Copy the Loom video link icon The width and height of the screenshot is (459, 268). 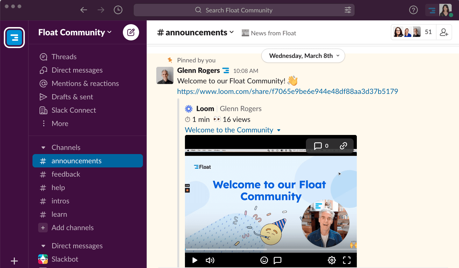click(x=343, y=146)
